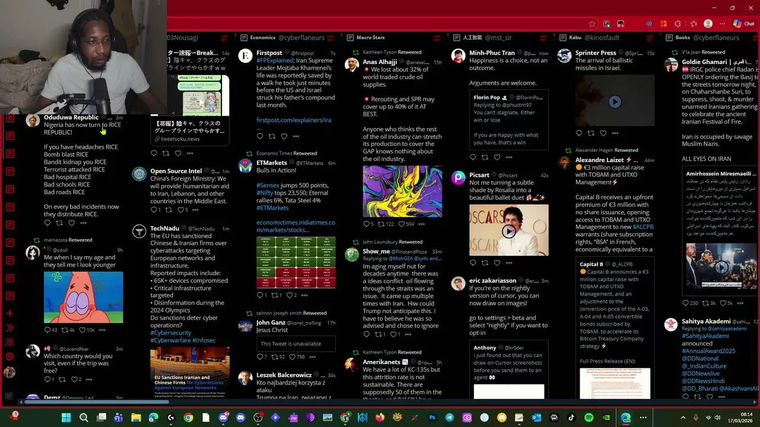Retweet the Oduduwa Republic RICE tweet

[59, 223]
